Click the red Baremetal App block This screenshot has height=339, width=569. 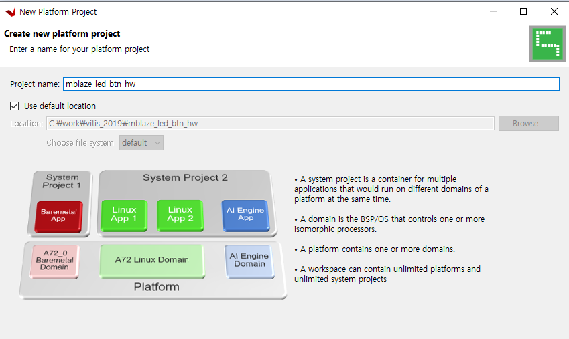58,217
